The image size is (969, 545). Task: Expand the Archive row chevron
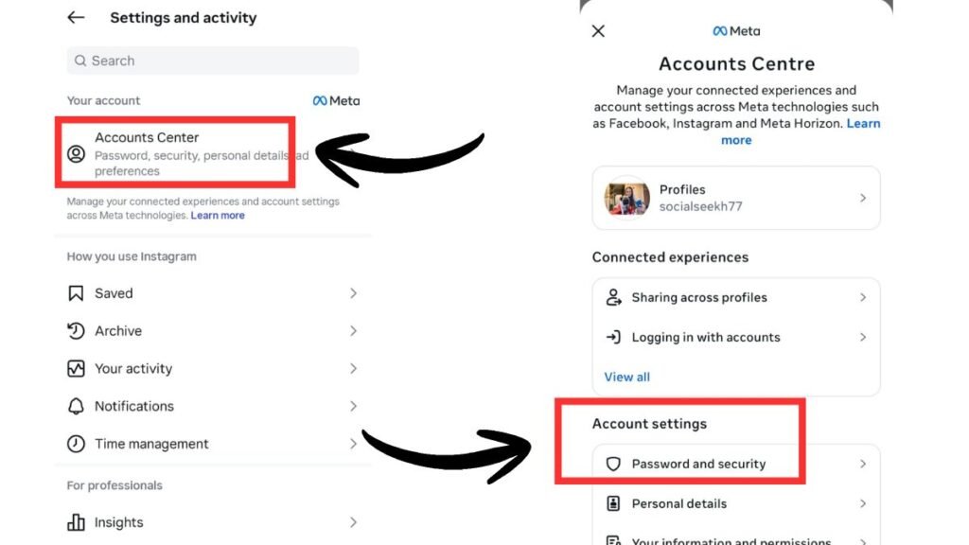point(353,331)
